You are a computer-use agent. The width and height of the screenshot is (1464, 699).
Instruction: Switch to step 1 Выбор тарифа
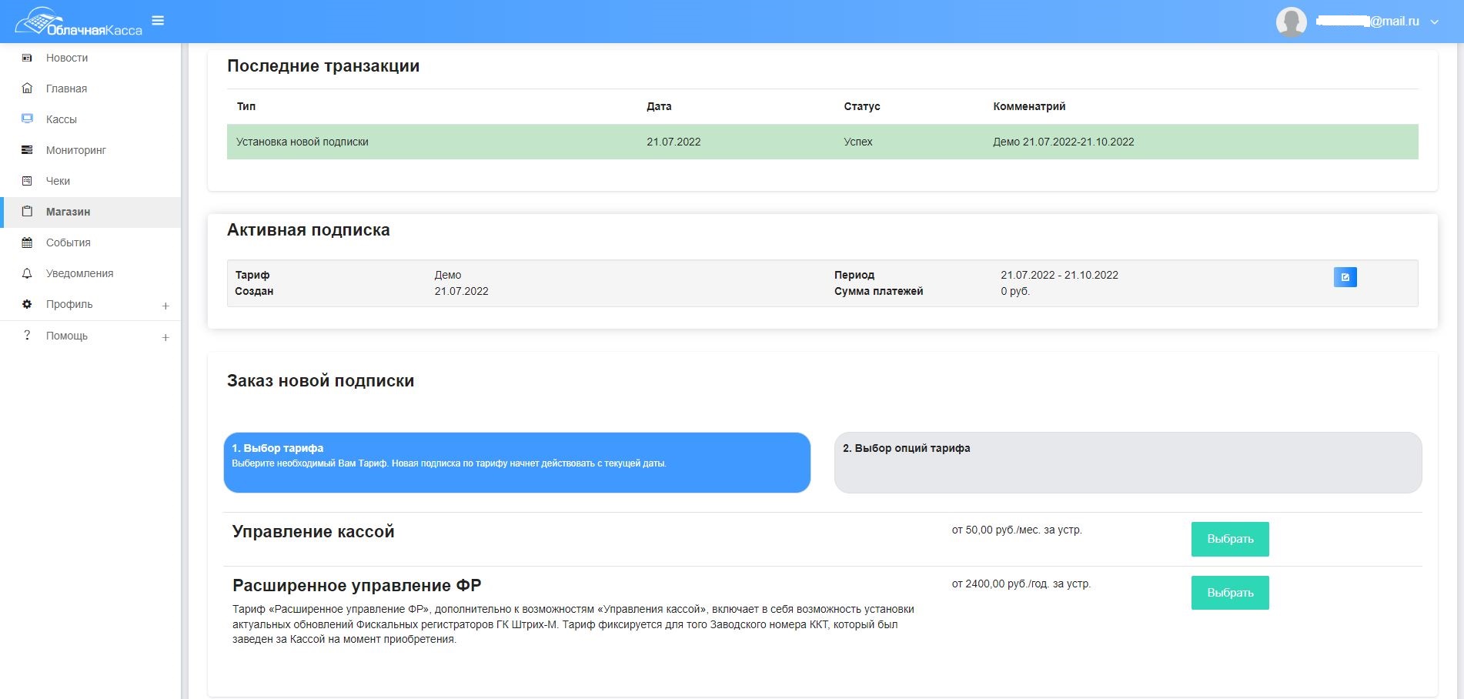pos(516,462)
